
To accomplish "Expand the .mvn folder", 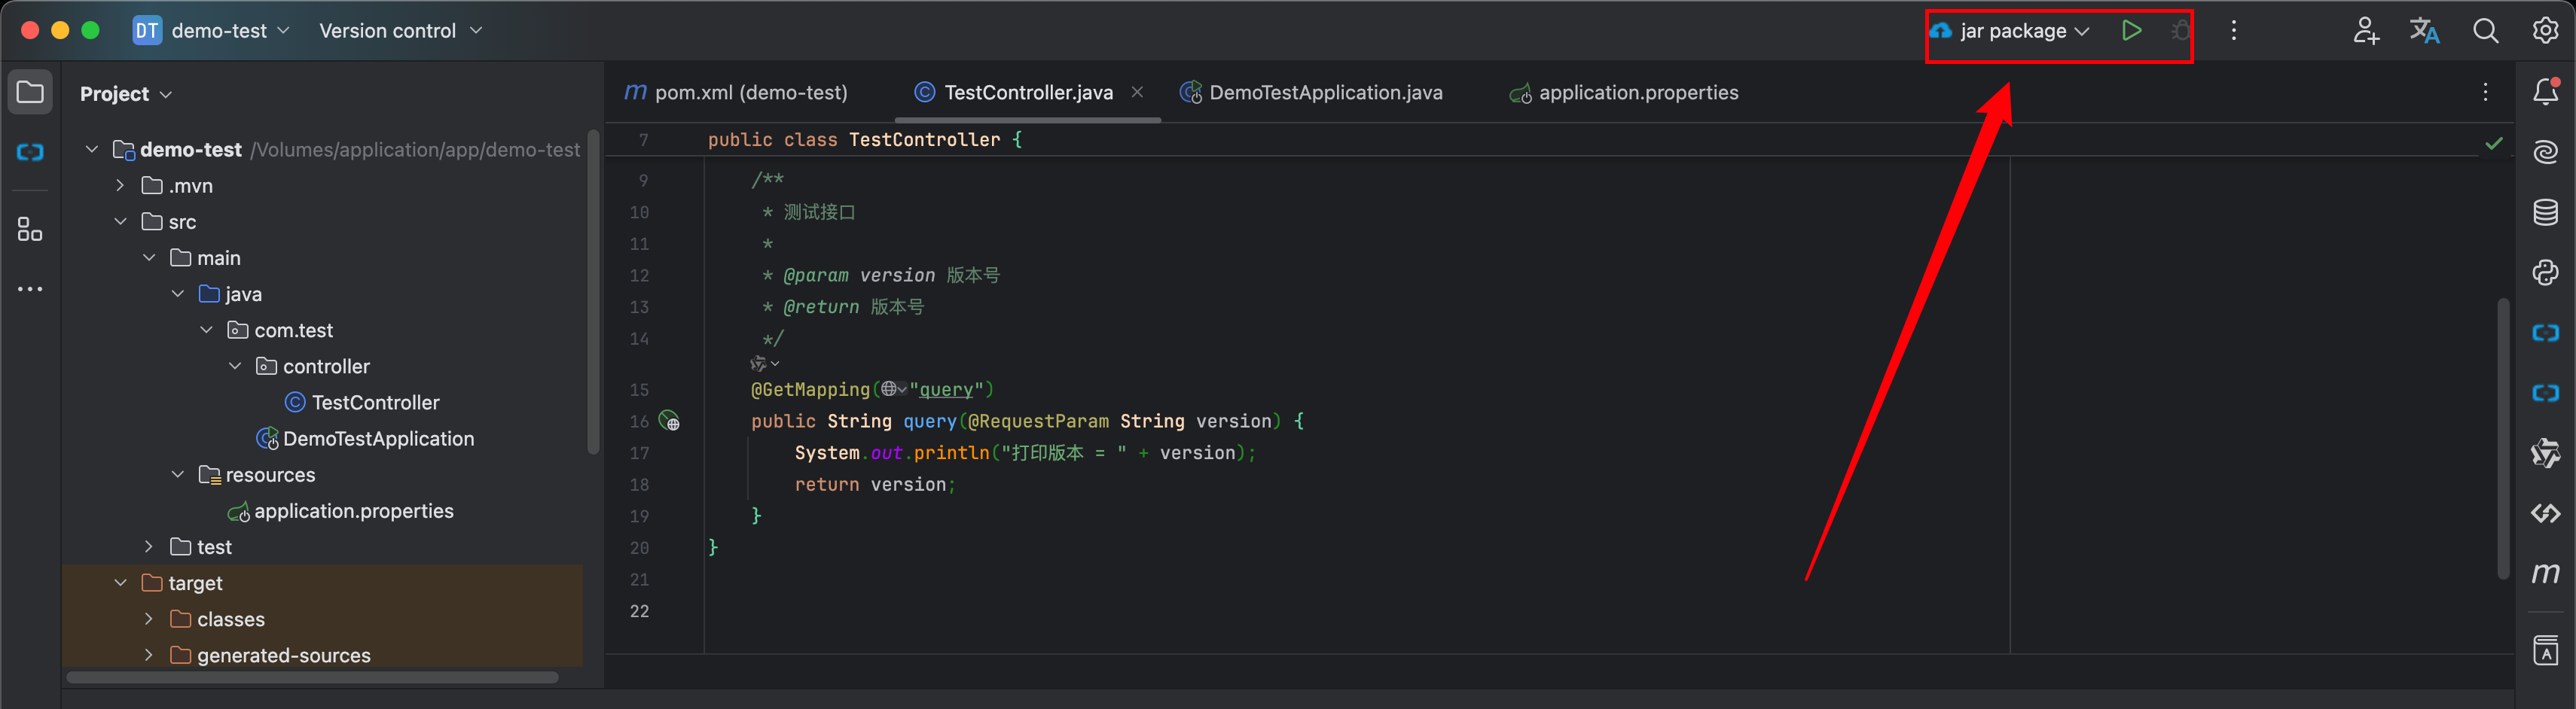I will click(x=120, y=186).
